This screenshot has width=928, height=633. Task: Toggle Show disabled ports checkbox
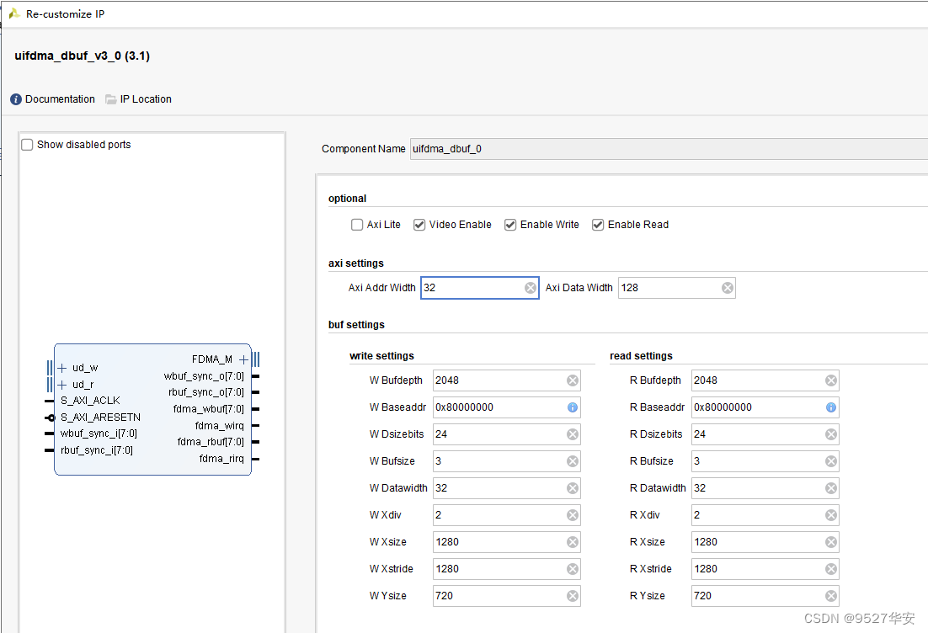27,145
